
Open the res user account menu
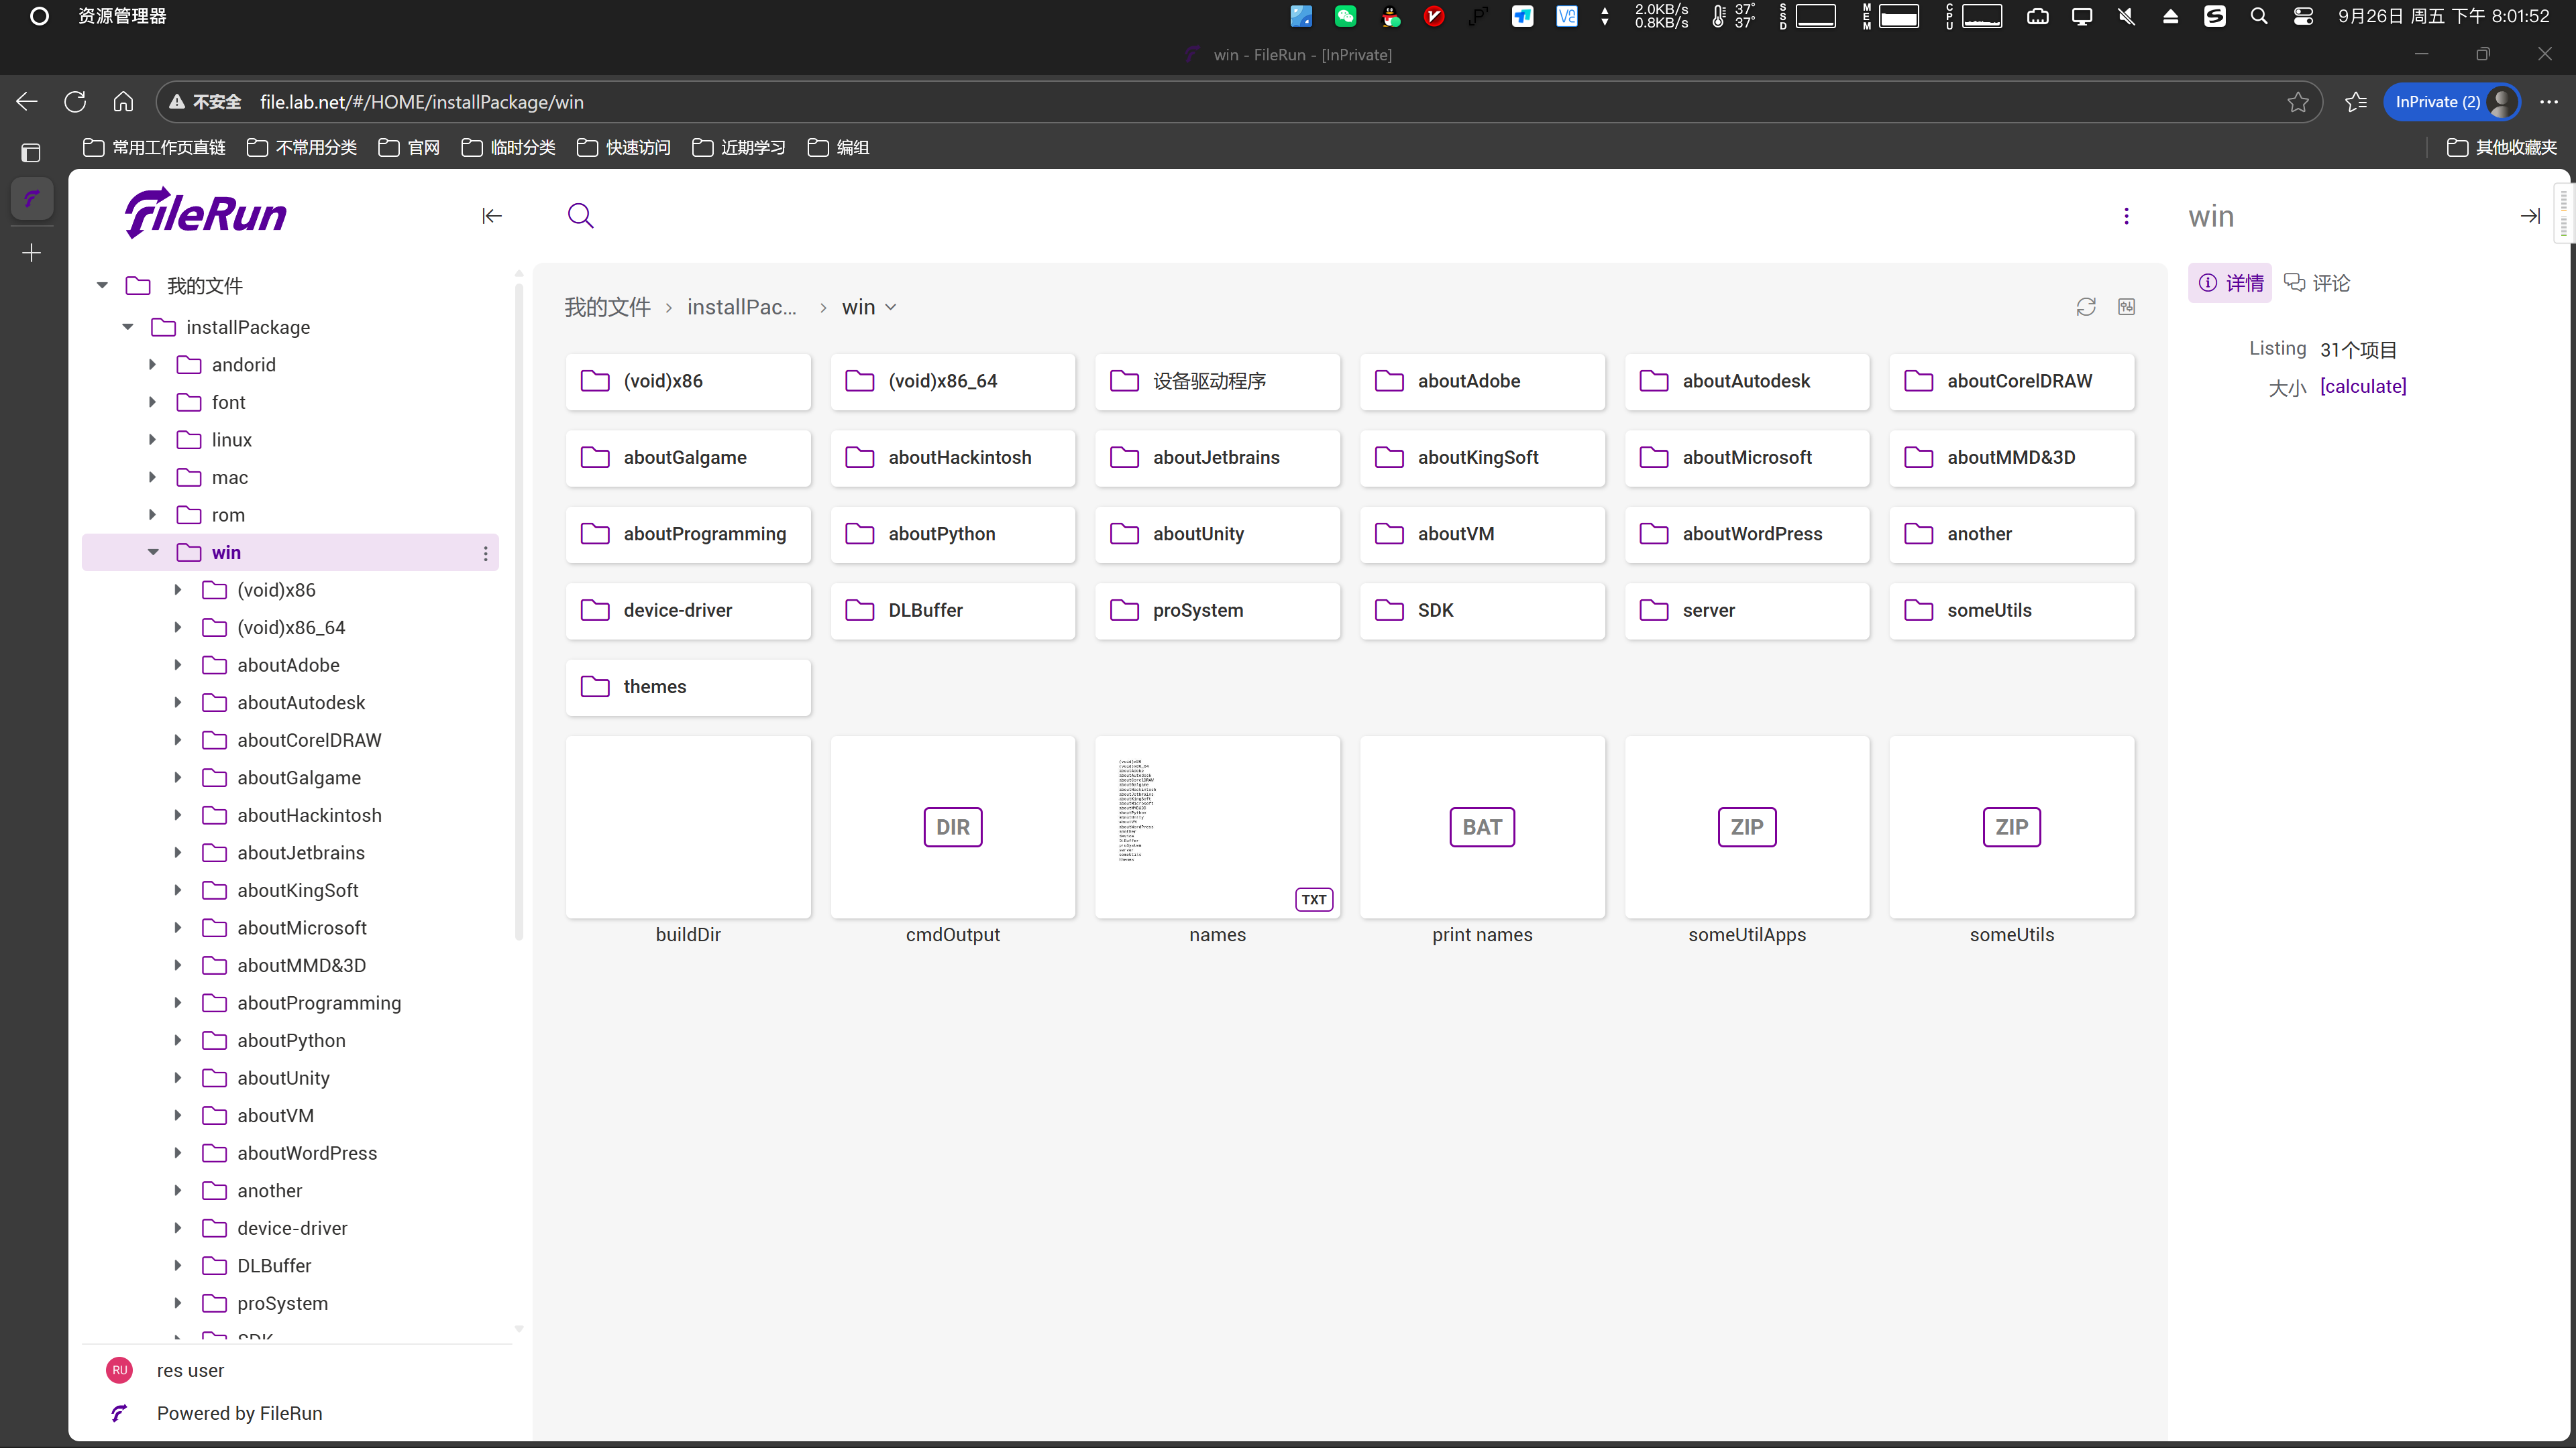[190, 1370]
